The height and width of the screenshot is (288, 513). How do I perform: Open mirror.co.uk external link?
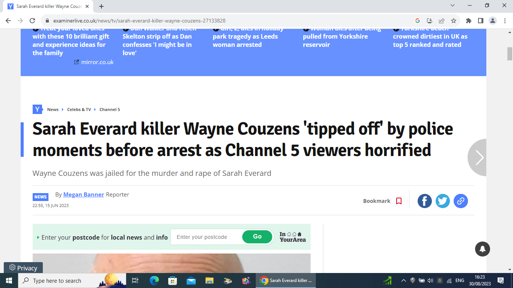point(94,62)
